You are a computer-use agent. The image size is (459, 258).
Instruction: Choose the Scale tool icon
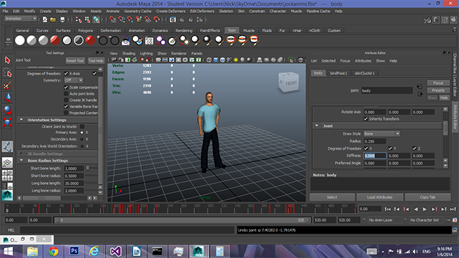click(7, 123)
